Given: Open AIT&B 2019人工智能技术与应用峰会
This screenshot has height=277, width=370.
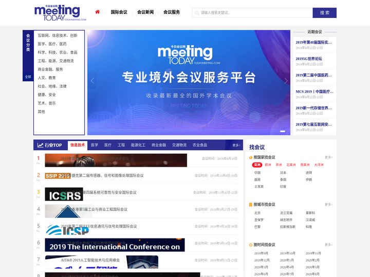Looking at the screenshot, I should pyautogui.click(x=90, y=260).
